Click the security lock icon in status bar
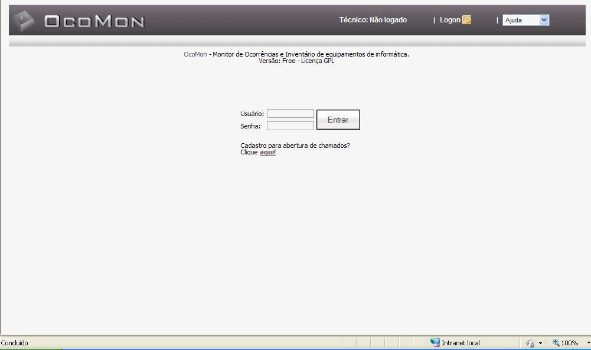The image size is (591, 350). (x=530, y=344)
